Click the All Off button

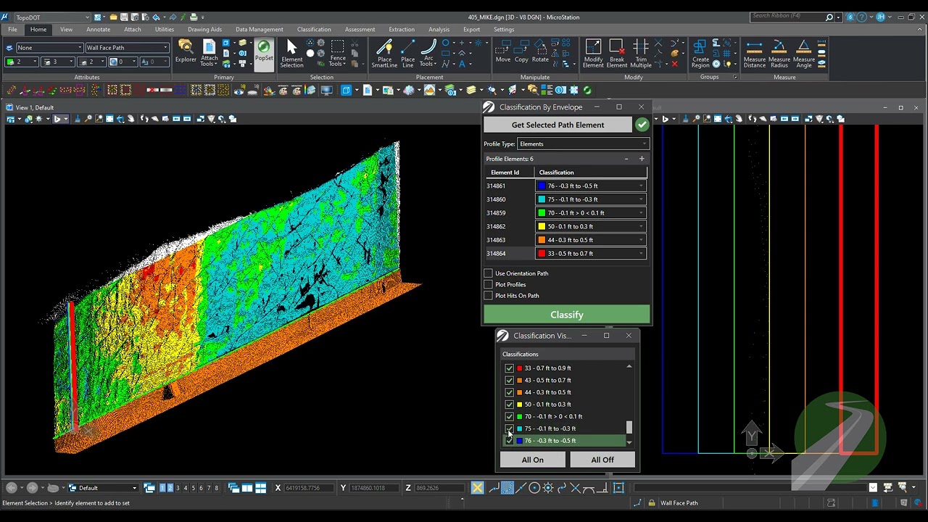(x=602, y=460)
